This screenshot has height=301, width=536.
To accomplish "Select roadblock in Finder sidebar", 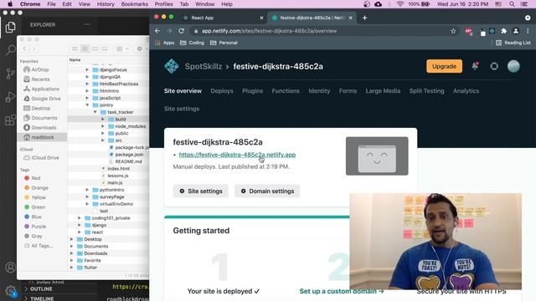I will point(42,137).
